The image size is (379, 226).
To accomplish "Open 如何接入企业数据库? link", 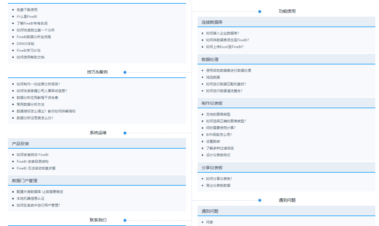I will pyautogui.click(x=222, y=33).
